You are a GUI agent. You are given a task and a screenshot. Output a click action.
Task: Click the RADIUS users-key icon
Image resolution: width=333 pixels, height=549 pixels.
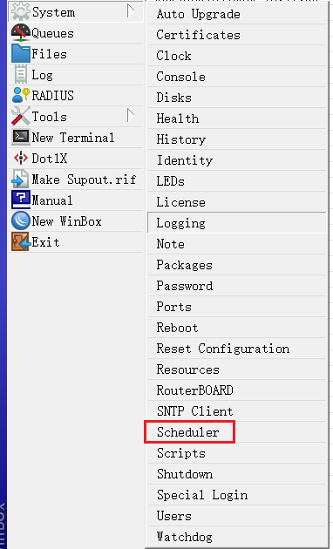(x=21, y=96)
